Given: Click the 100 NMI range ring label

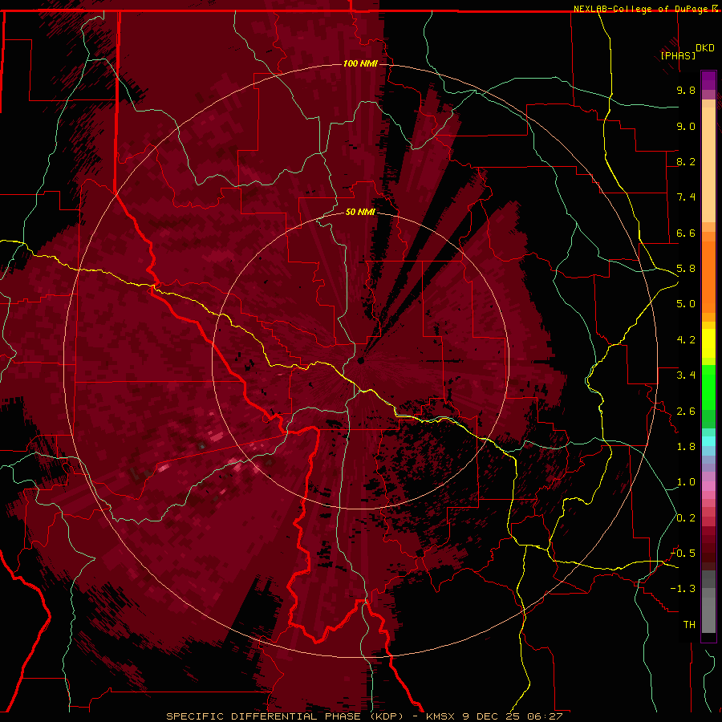Looking at the screenshot, I should click(360, 63).
